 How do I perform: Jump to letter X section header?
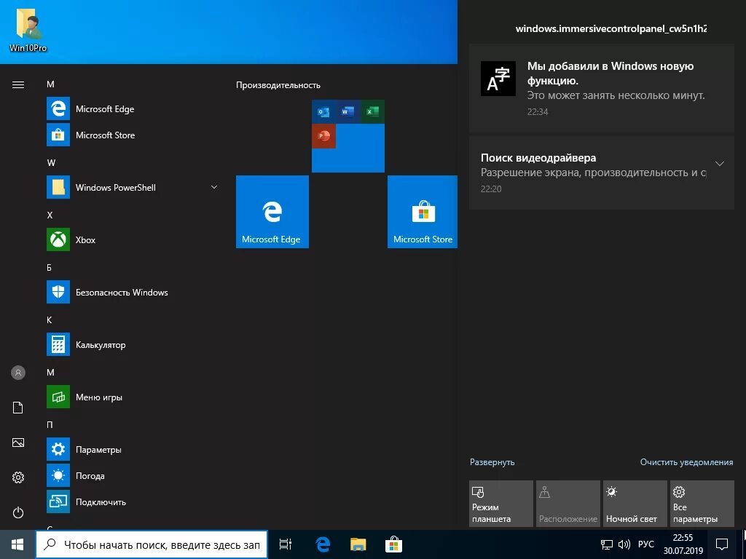coord(50,215)
